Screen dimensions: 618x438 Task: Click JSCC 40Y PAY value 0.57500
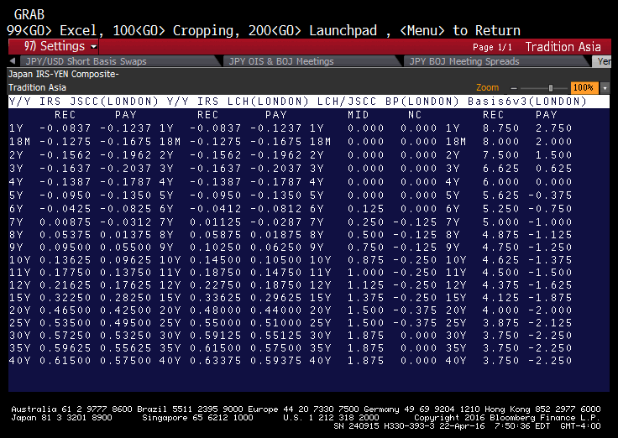[x=125, y=361]
